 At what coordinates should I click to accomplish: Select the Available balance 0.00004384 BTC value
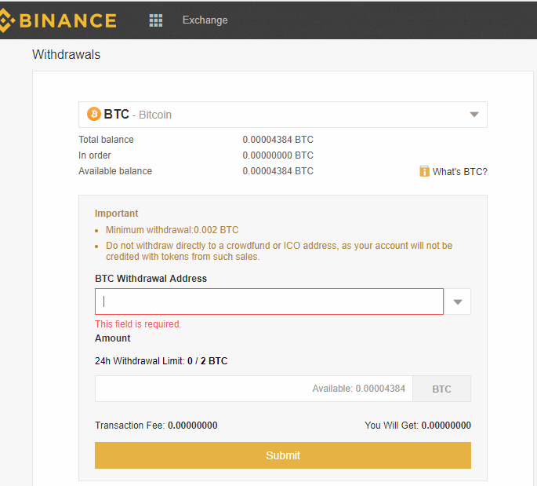(278, 171)
